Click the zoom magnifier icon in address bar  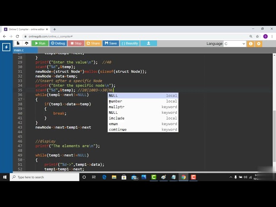click(251, 36)
